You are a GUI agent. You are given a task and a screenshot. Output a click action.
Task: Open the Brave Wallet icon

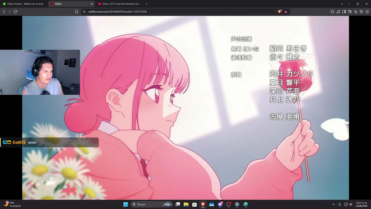coord(350,12)
